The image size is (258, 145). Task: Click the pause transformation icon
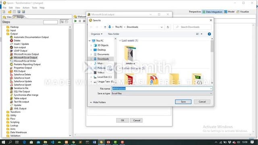tap(80, 21)
